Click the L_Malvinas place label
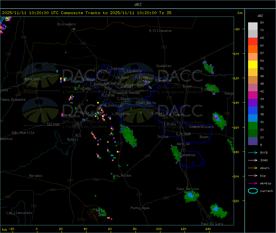Screen dimensions: 276x233 121,114
